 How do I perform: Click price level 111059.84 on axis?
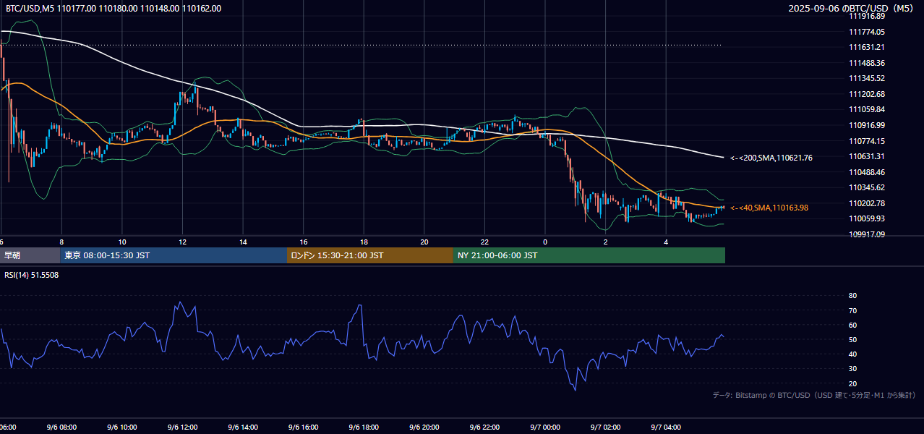[867, 109]
